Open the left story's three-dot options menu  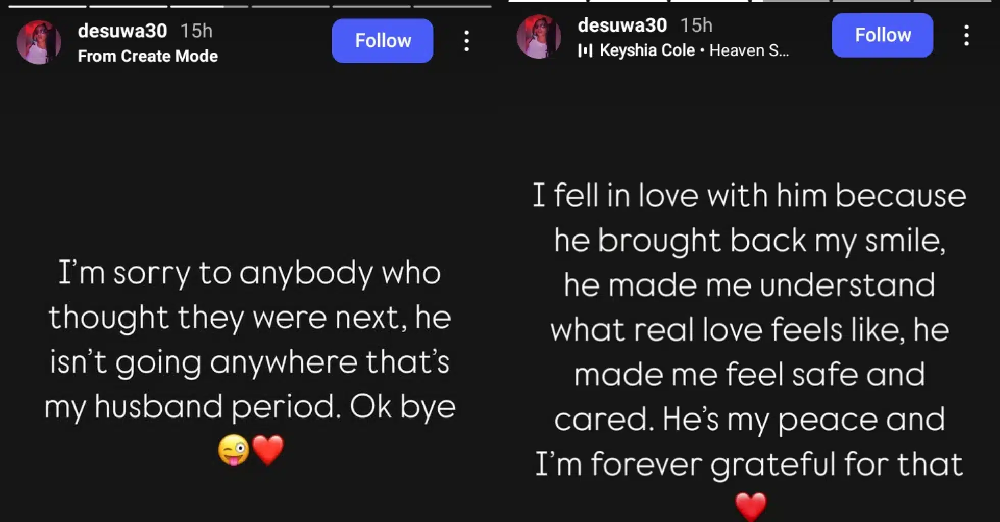point(466,41)
